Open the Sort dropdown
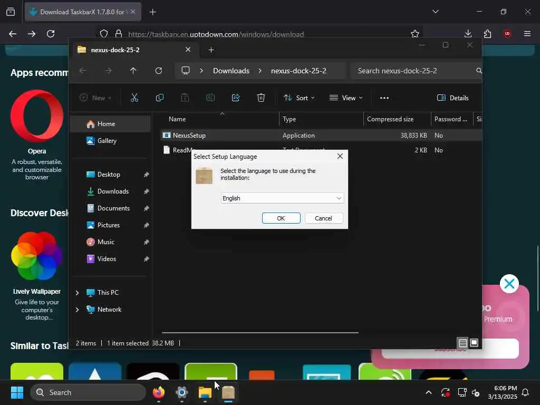The height and width of the screenshot is (405, 540). pos(299,98)
